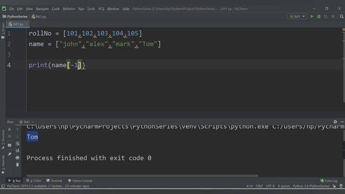
Task: Open the VCS menu
Action: click(101, 9)
